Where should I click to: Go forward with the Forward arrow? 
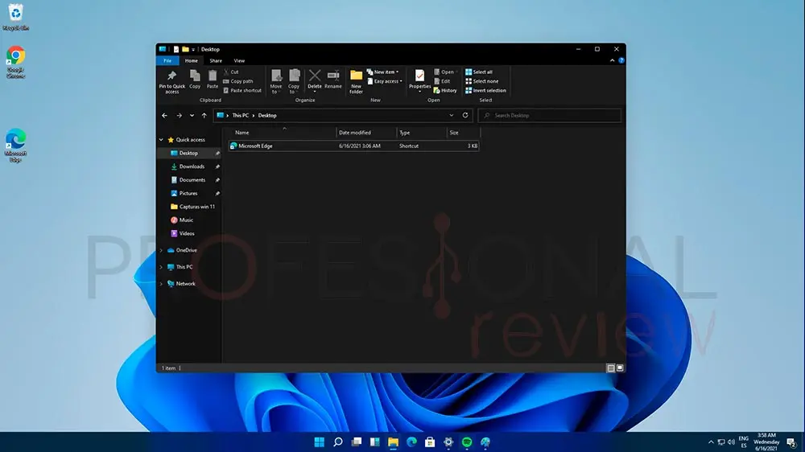pos(180,116)
